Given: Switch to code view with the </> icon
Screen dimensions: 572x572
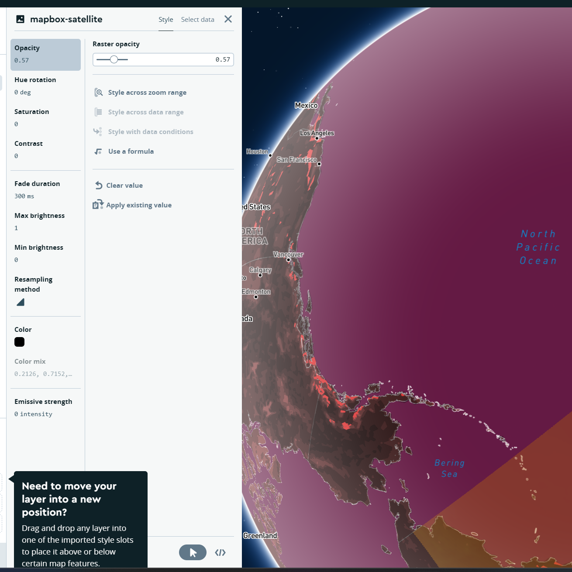Looking at the screenshot, I should 221,552.
